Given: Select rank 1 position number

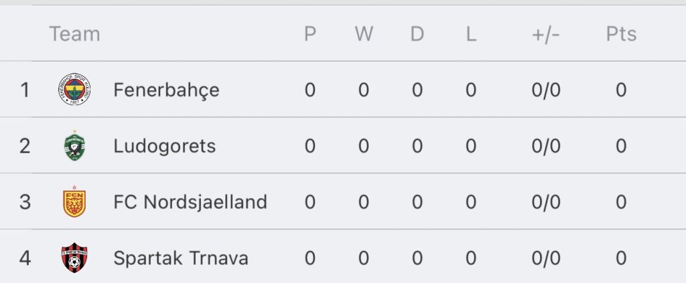Looking at the screenshot, I should point(25,90).
